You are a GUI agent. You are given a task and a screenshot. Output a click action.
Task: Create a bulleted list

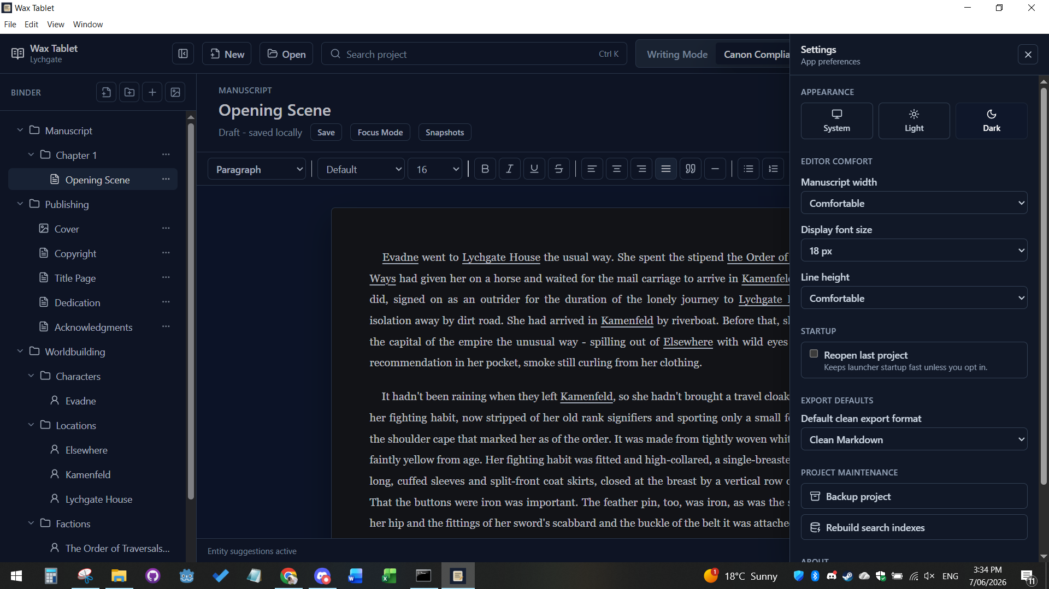tap(749, 169)
